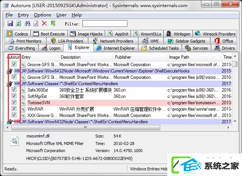The width and height of the screenshot is (242, 176).
Task: Open the Entry menu
Action: (x=23, y=15)
